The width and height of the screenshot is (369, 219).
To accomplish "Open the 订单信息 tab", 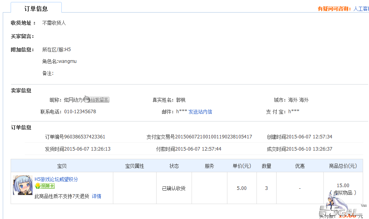I will [36, 8].
